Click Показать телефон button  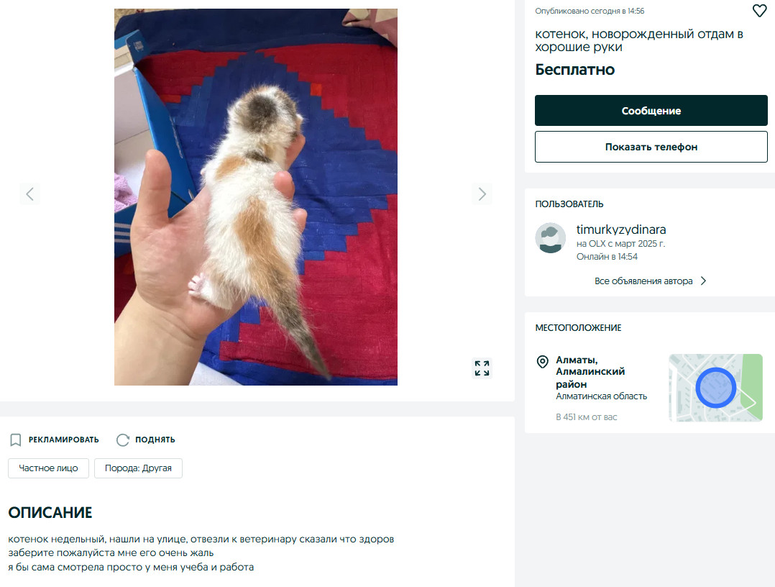651,147
